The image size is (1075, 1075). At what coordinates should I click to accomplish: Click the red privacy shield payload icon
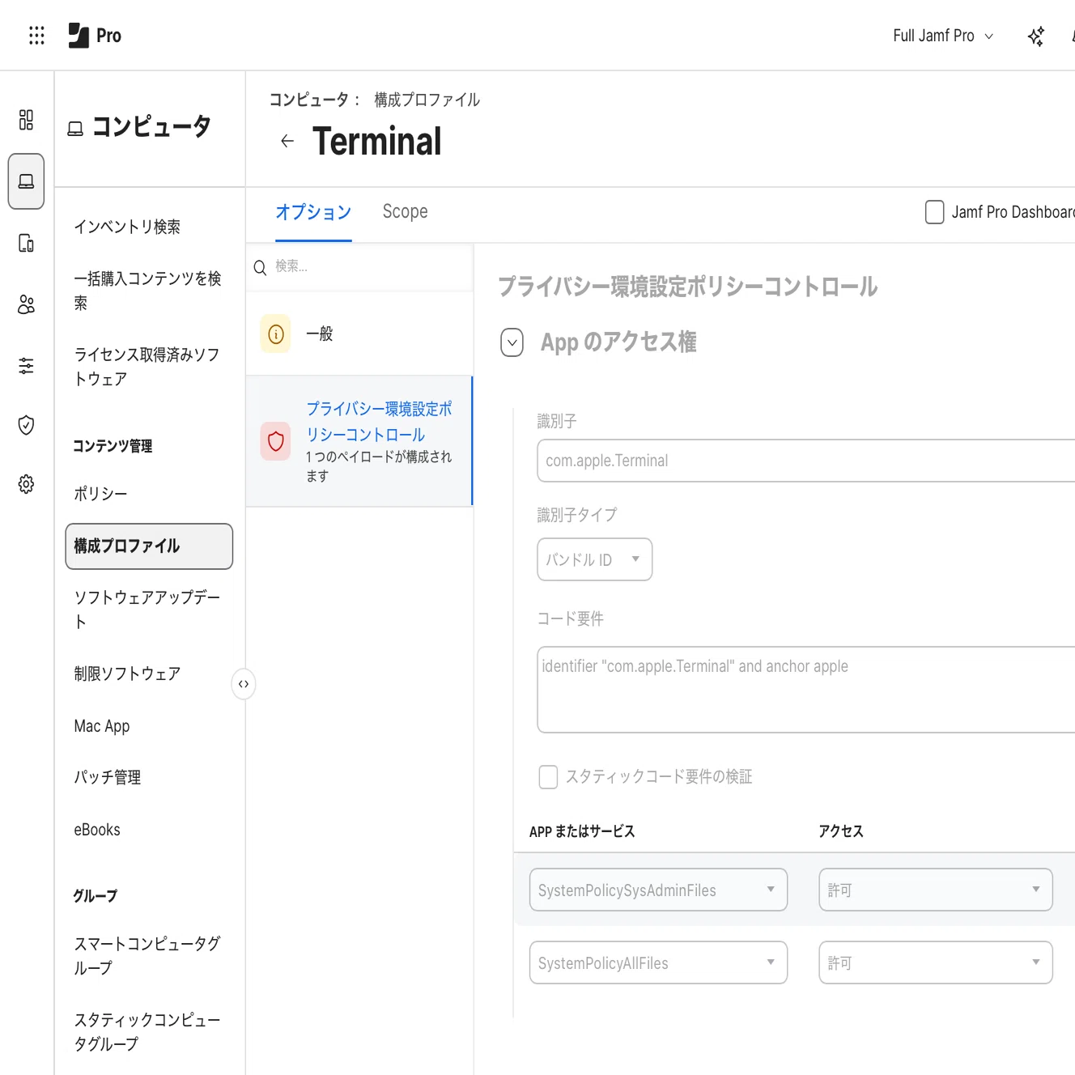[276, 441]
